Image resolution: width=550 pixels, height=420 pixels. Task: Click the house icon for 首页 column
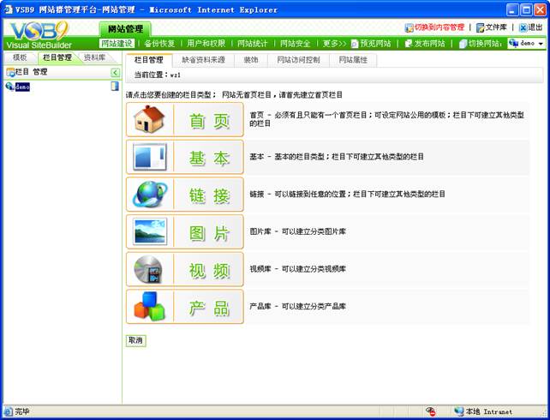tap(149, 120)
